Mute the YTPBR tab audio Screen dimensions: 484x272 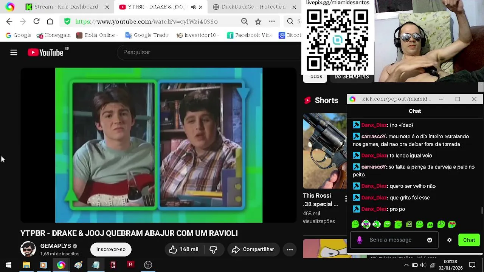(194, 7)
